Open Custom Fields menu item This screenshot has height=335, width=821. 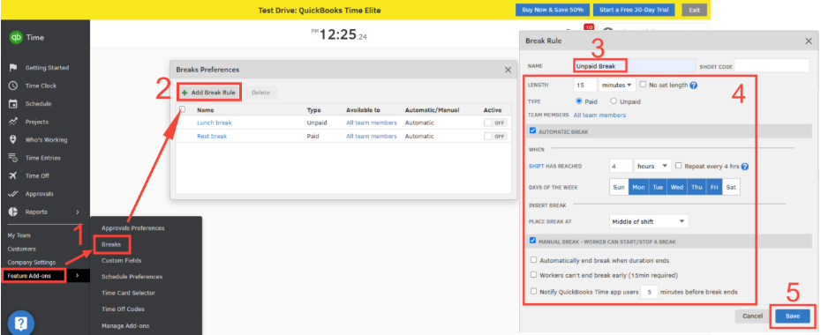122,260
